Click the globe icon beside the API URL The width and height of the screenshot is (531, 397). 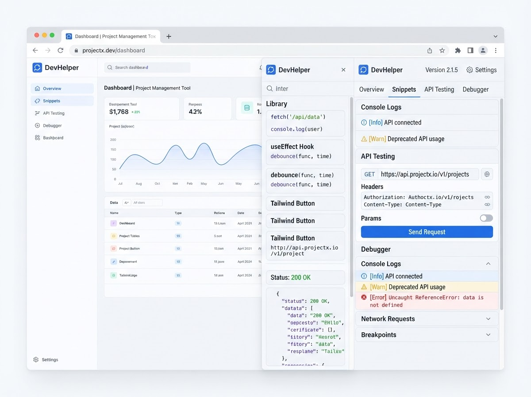point(487,174)
